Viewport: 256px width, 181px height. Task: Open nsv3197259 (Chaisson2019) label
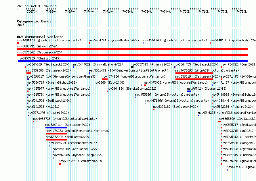tap(39, 58)
